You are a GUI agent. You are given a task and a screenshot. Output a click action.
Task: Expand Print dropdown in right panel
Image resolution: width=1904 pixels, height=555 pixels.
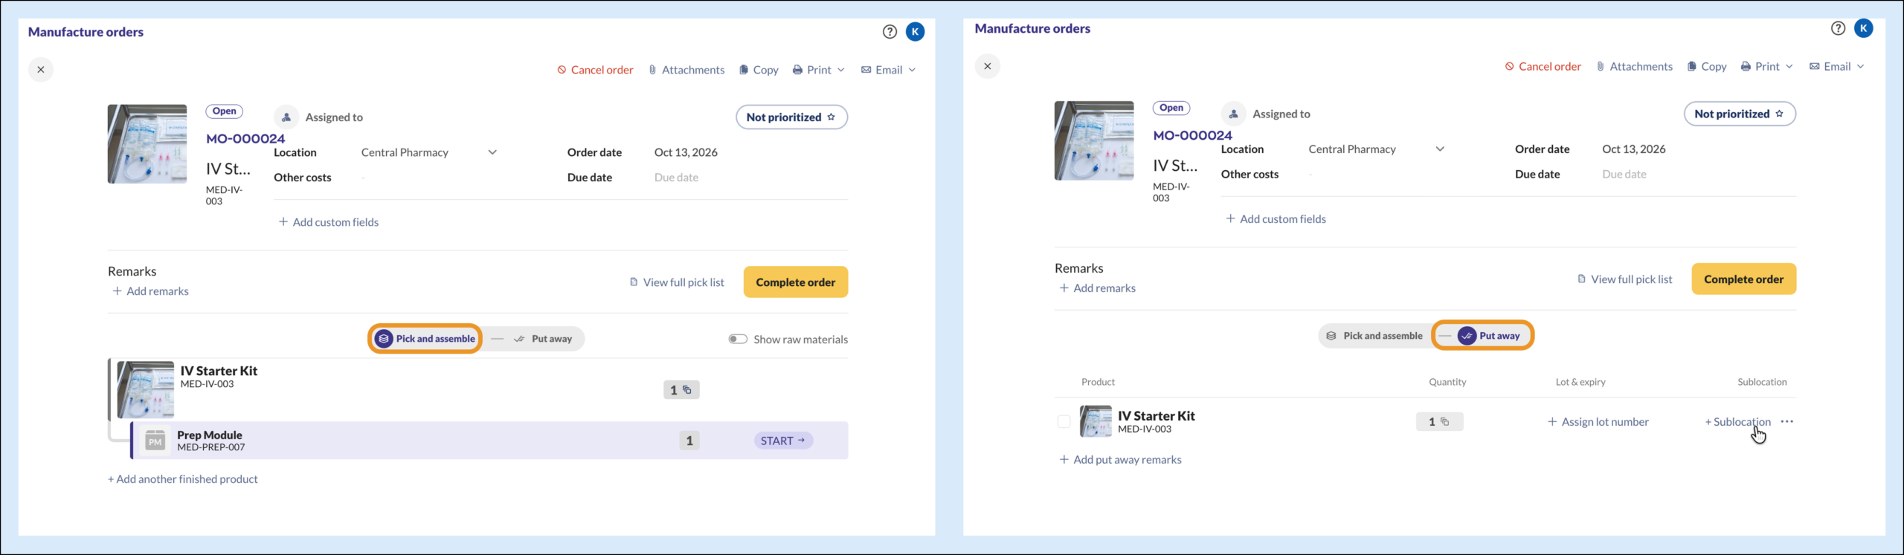coord(1767,66)
